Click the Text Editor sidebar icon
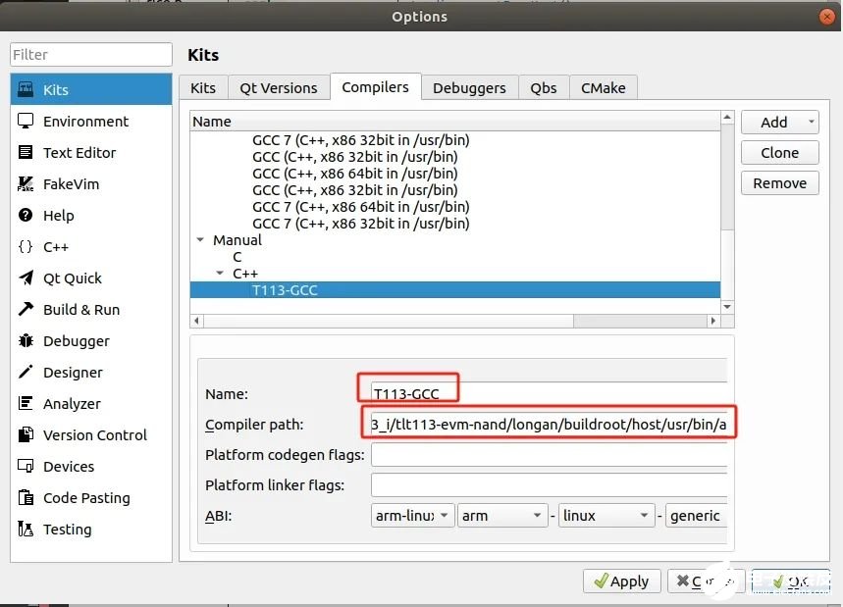Image resolution: width=843 pixels, height=607 pixels. pyautogui.click(x=26, y=152)
